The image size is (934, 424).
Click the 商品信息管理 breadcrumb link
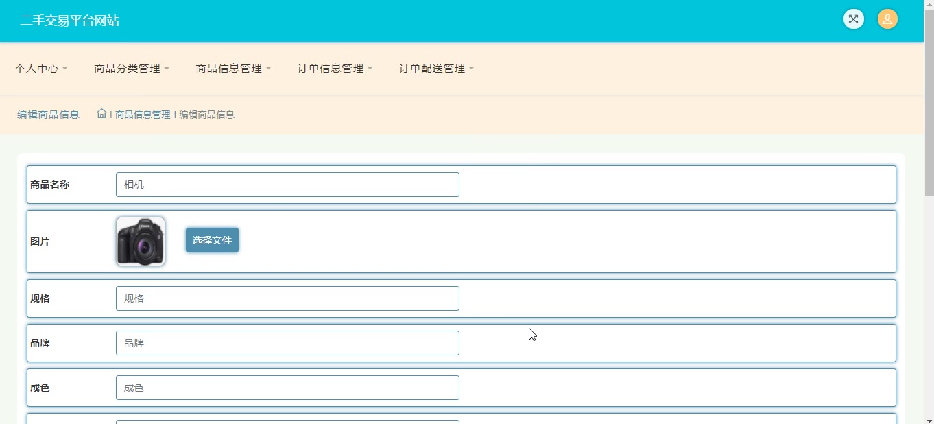[x=143, y=115]
